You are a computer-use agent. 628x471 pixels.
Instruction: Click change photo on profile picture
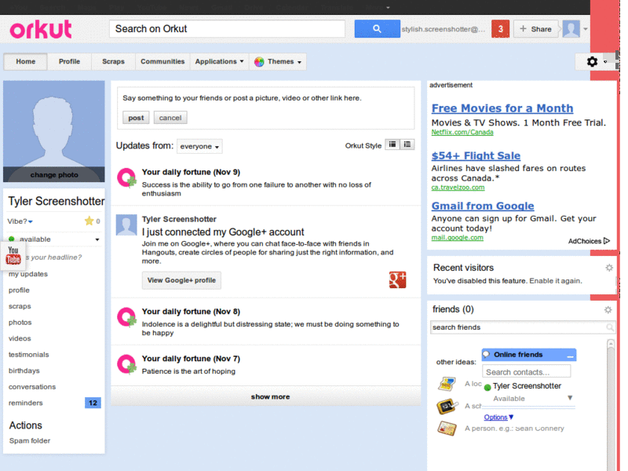pyautogui.click(x=54, y=174)
